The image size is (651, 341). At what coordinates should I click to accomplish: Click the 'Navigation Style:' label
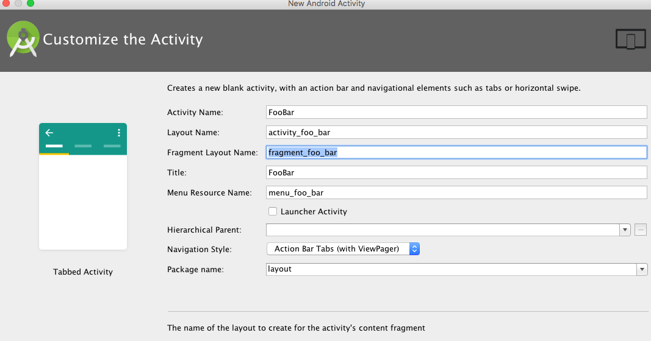(200, 250)
